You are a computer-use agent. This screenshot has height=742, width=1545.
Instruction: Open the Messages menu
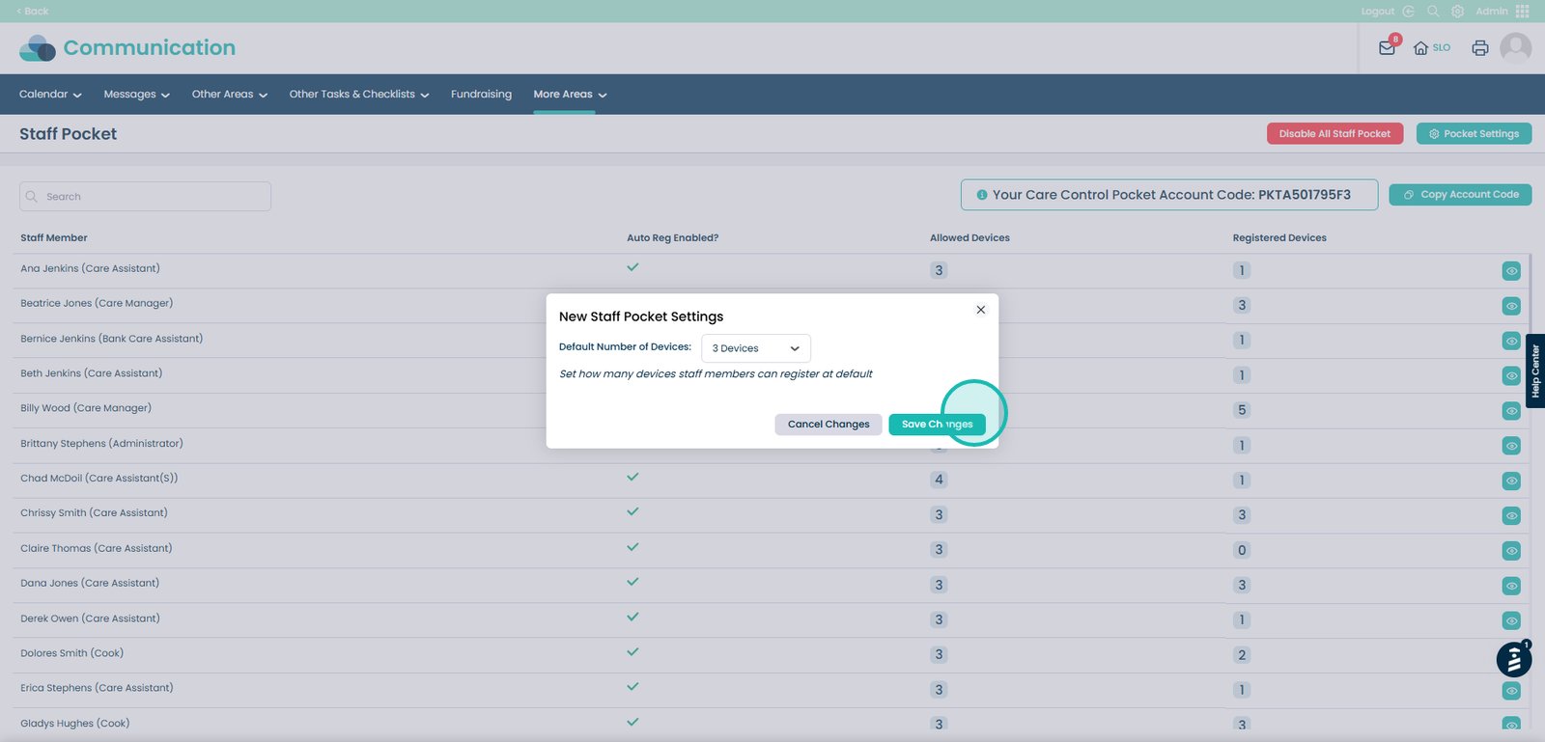(x=136, y=95)
